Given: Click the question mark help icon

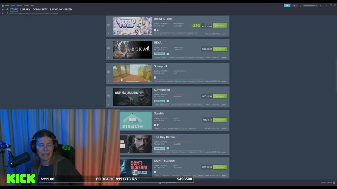Looking at the screenshot, I should (300, 6).
